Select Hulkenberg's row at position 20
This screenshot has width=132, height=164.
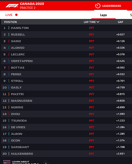coord(66,154)
